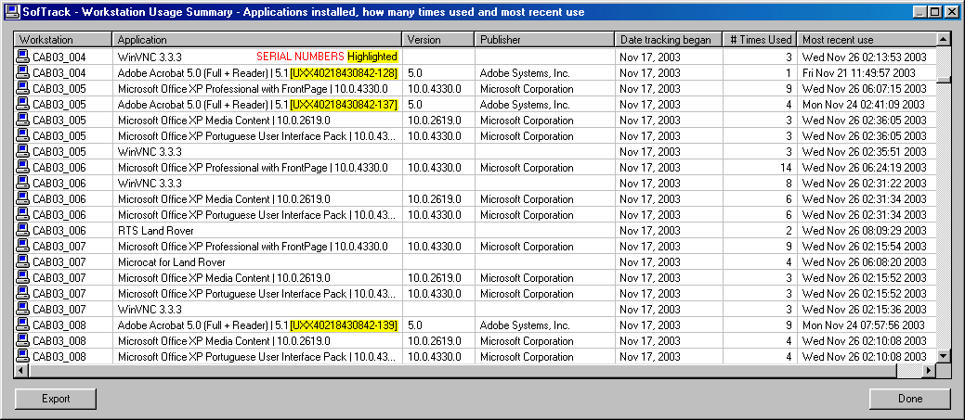This screenshot has width=965, height=420.
Task: Sort by the Workstation column header
Action: tap(63, 40)
